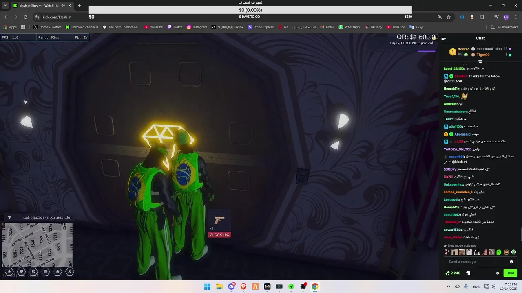The image size is (522, 293).
Task: Open the Na profile avatar in Chrome
Action: click(x=506, y=17)
